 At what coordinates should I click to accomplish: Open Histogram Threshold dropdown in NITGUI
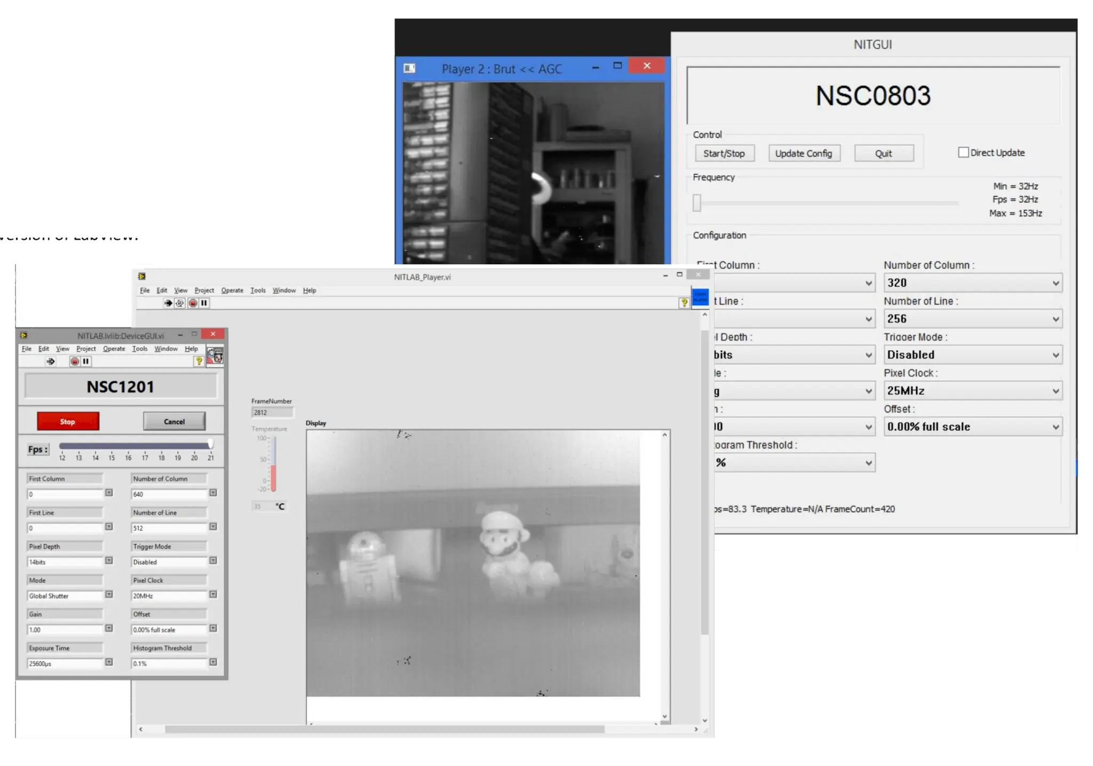(x=794, y=463)
